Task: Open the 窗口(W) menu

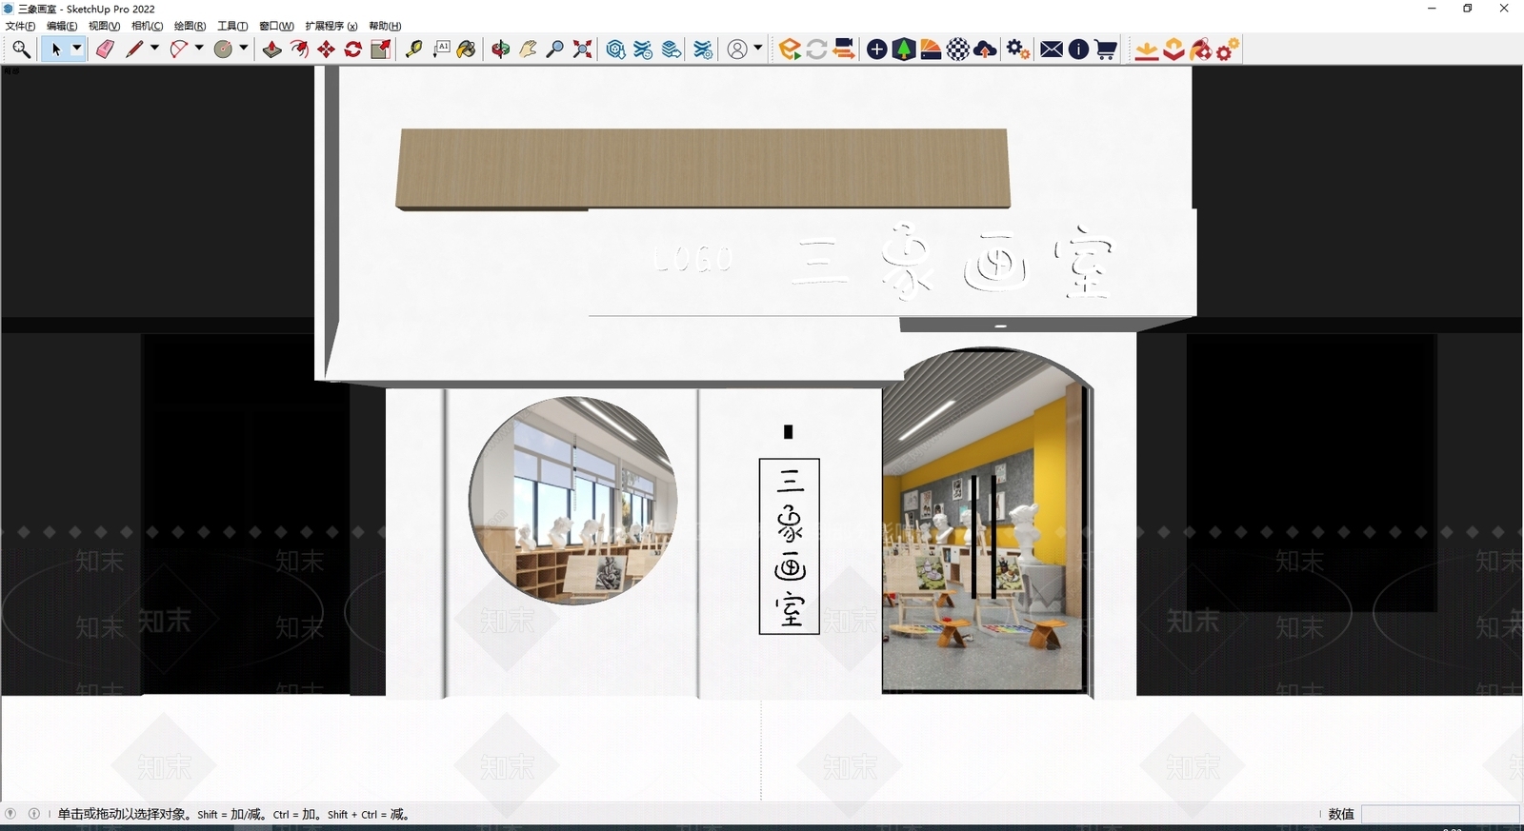Action: 276,26
